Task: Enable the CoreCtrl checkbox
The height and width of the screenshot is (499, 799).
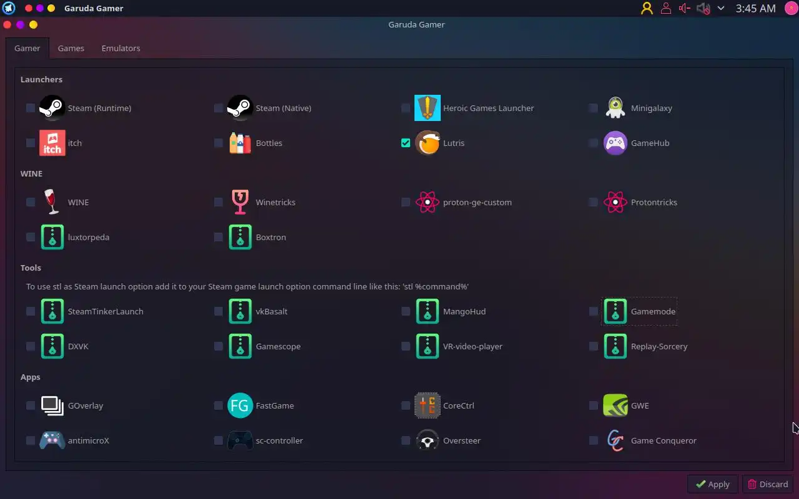Action: pyautogui.click(x=406, y=405)
